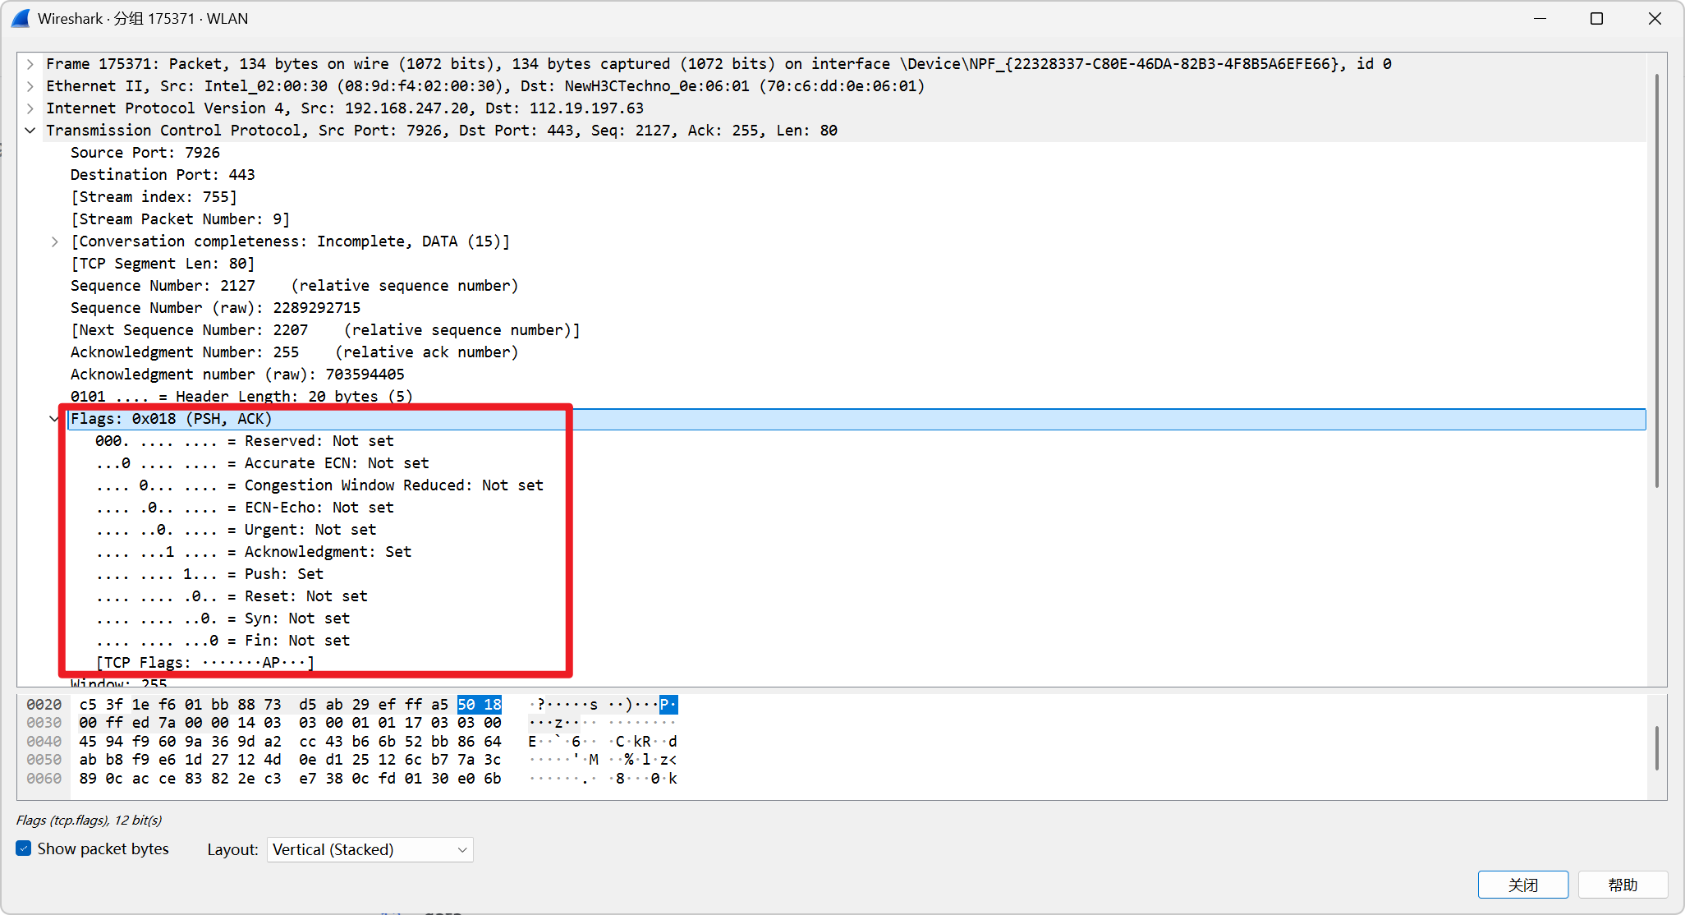Expand the Ethernet II section
Viewport: 1685px width, 915px height.
coord(30,86)
